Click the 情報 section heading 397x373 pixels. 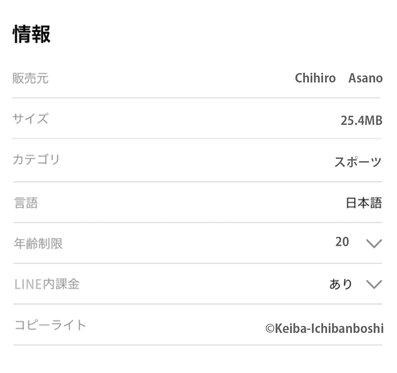(x=32, y=34)
